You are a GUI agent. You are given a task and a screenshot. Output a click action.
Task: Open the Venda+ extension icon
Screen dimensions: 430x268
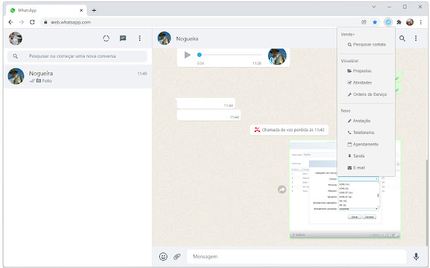pyautogui.click(x=388, y=22)
